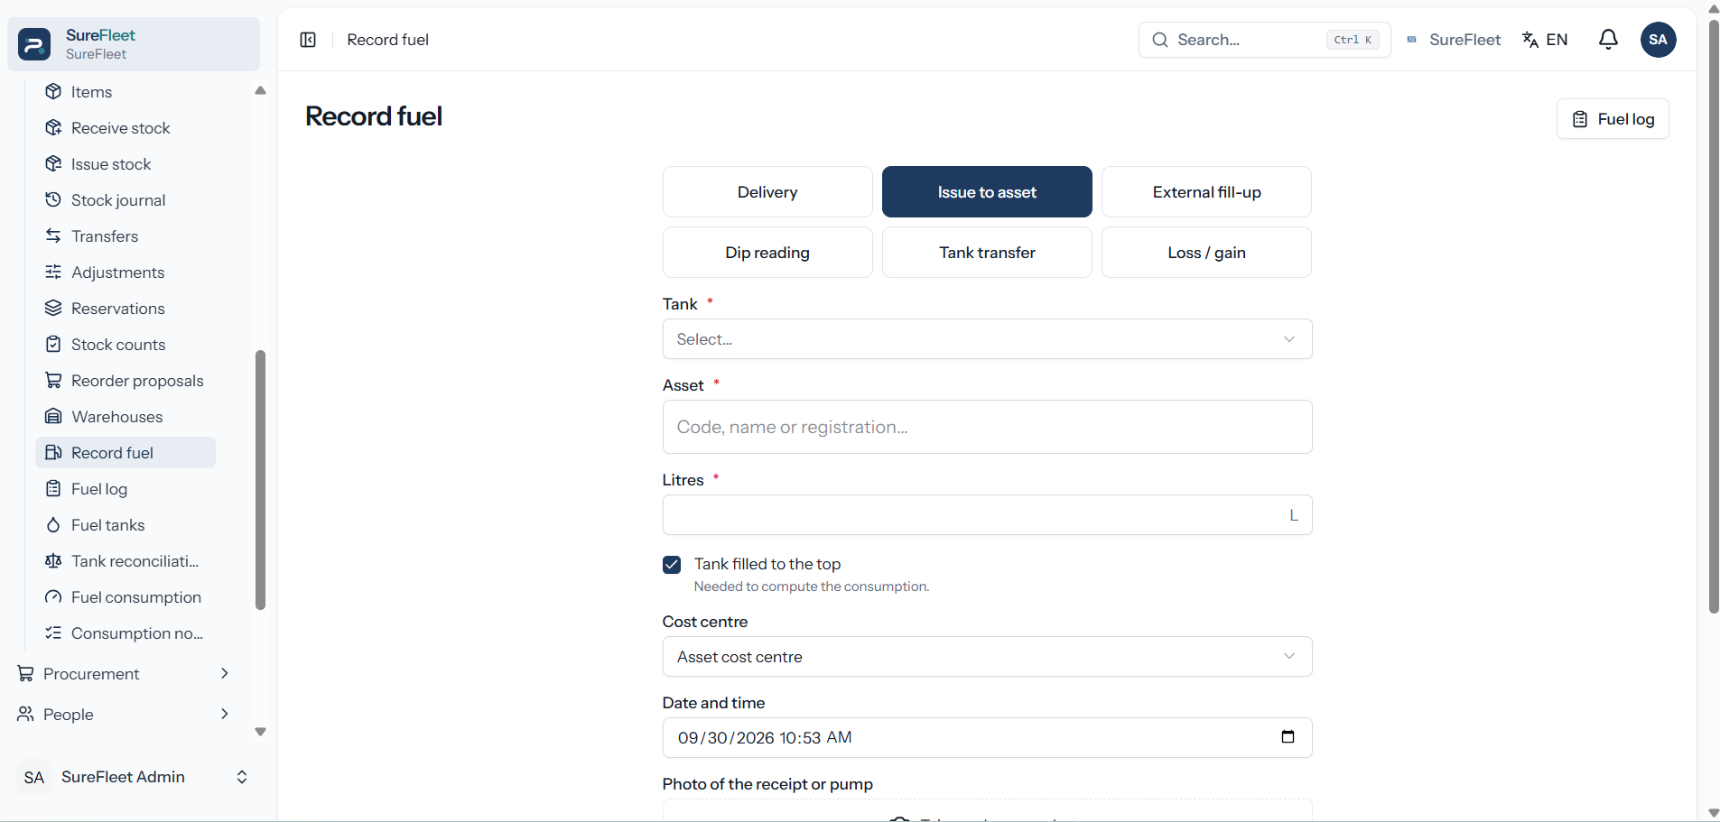The height and width of the screenshot is (822, 1720).
Task: Click the Fuel log button
Action: 1613,119
